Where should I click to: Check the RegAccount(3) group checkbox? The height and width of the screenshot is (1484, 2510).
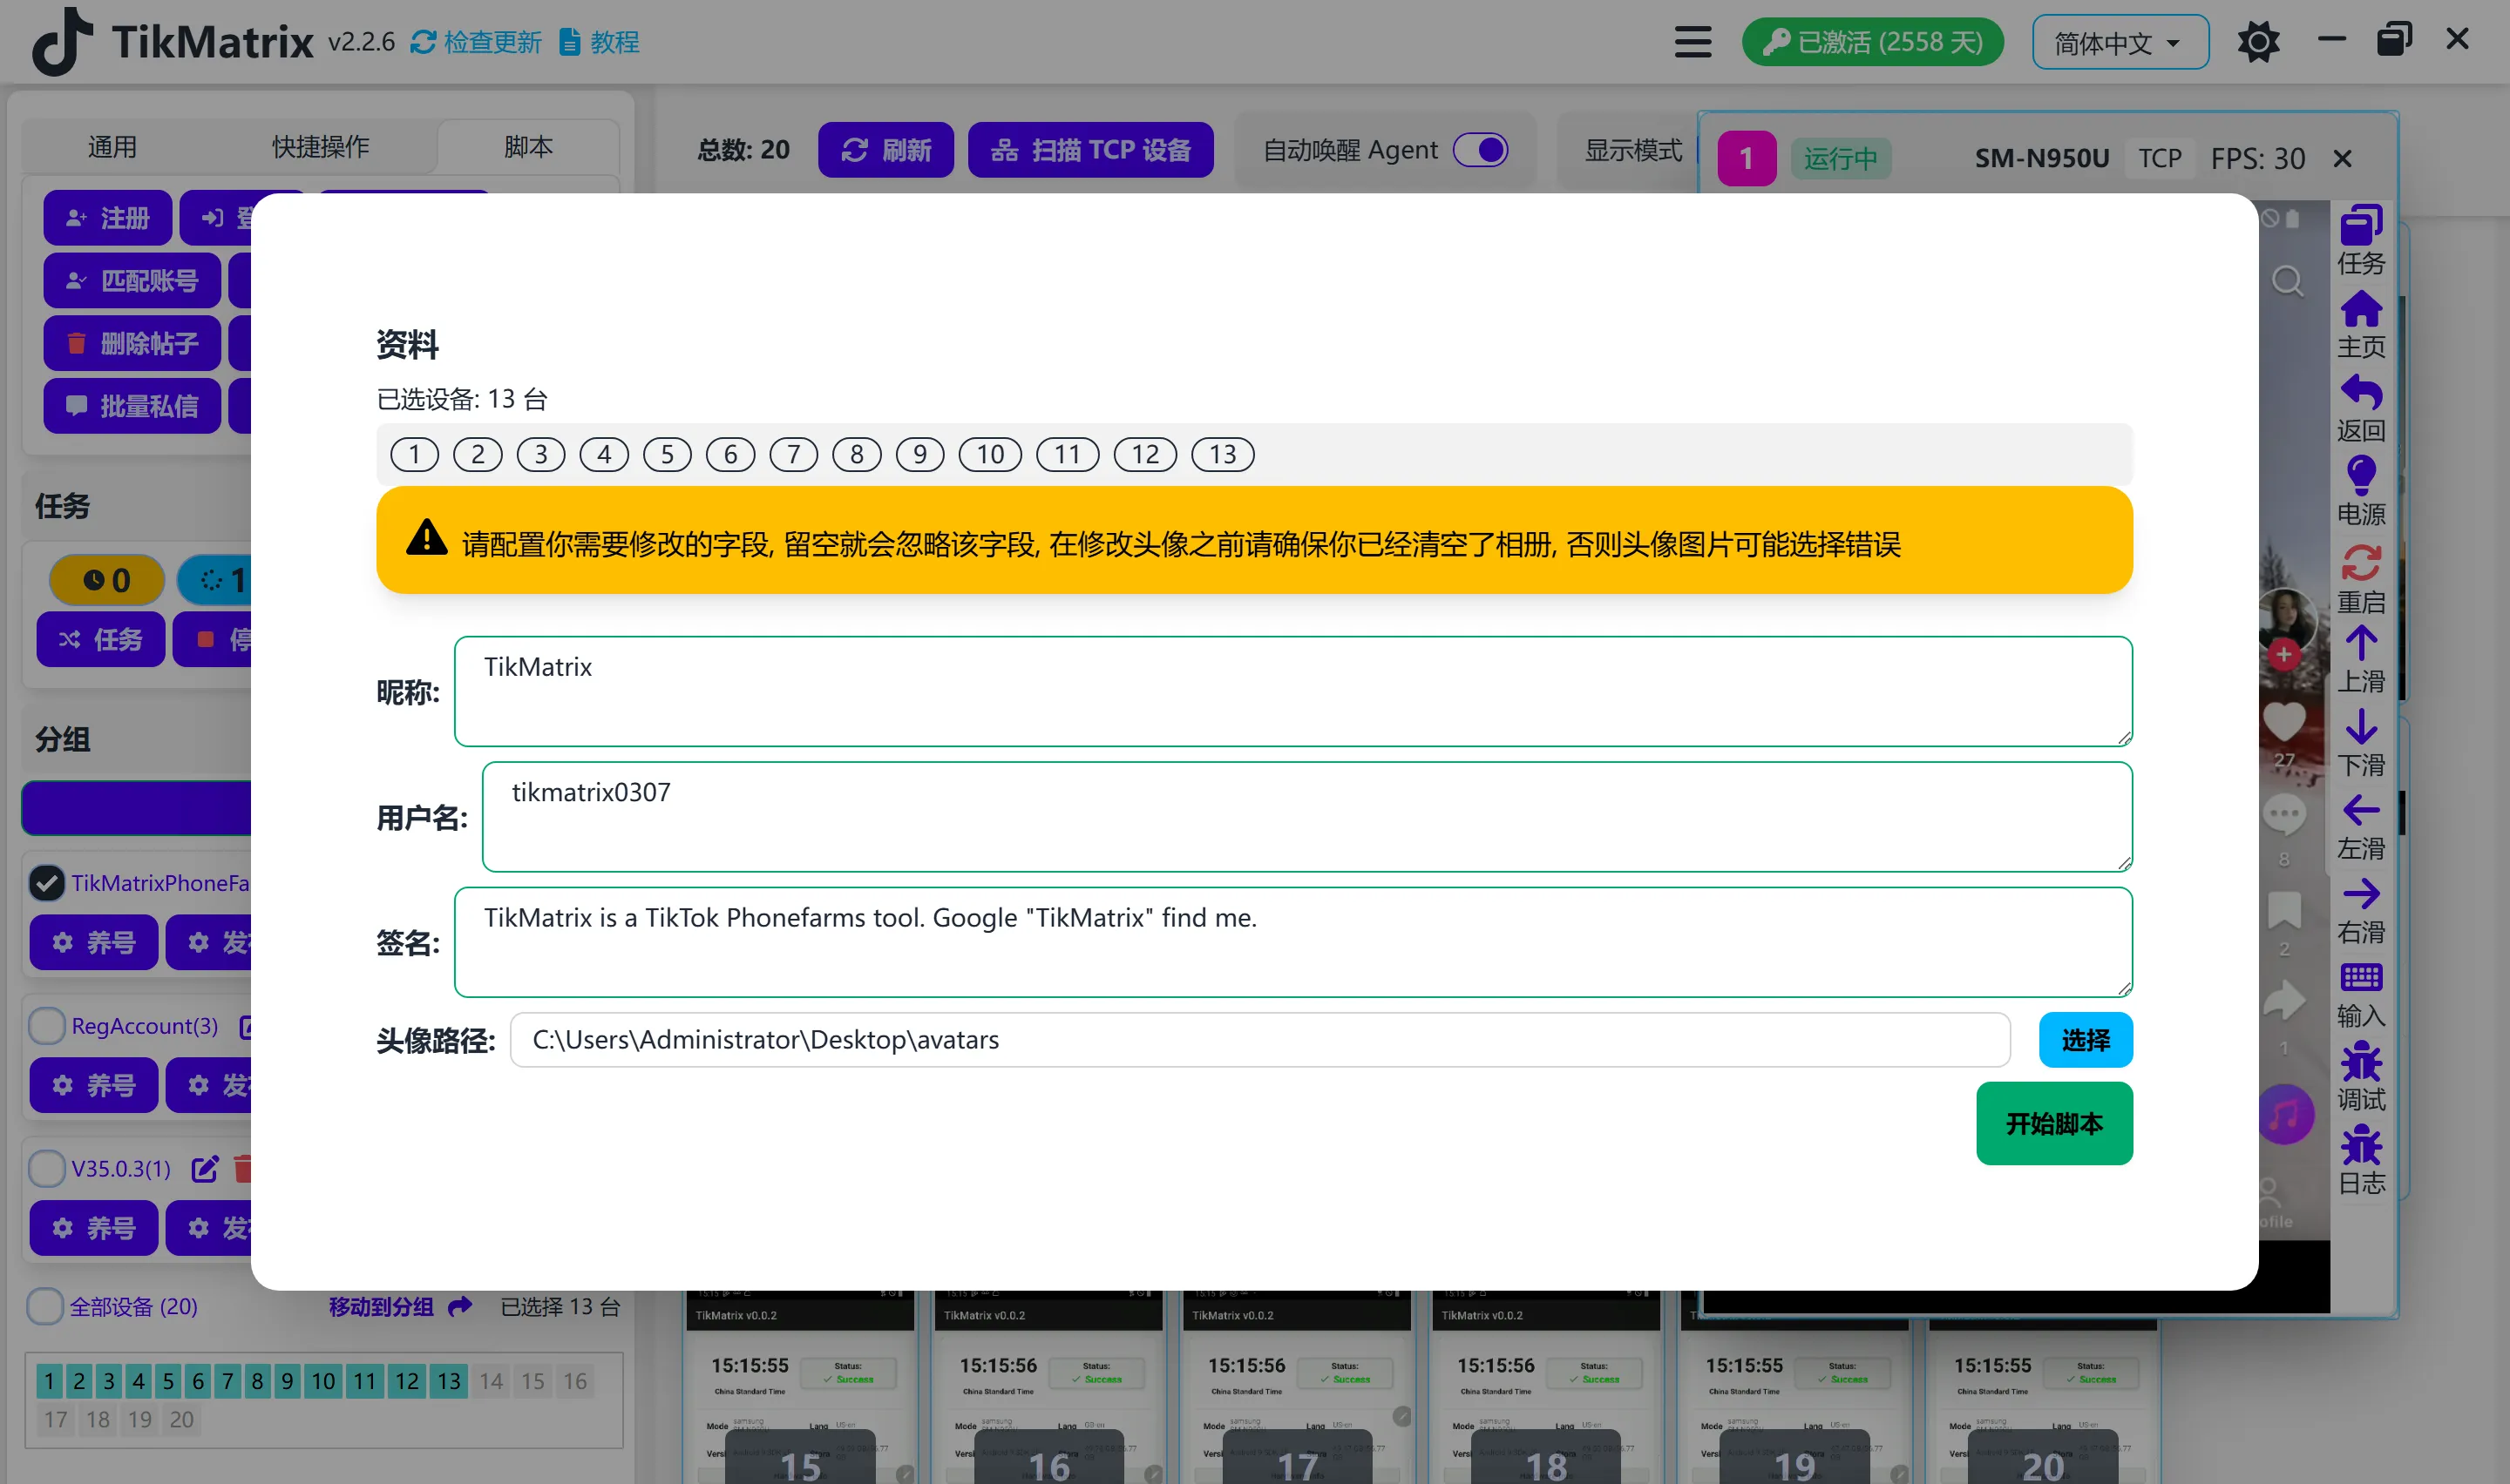pos(47,1026)
